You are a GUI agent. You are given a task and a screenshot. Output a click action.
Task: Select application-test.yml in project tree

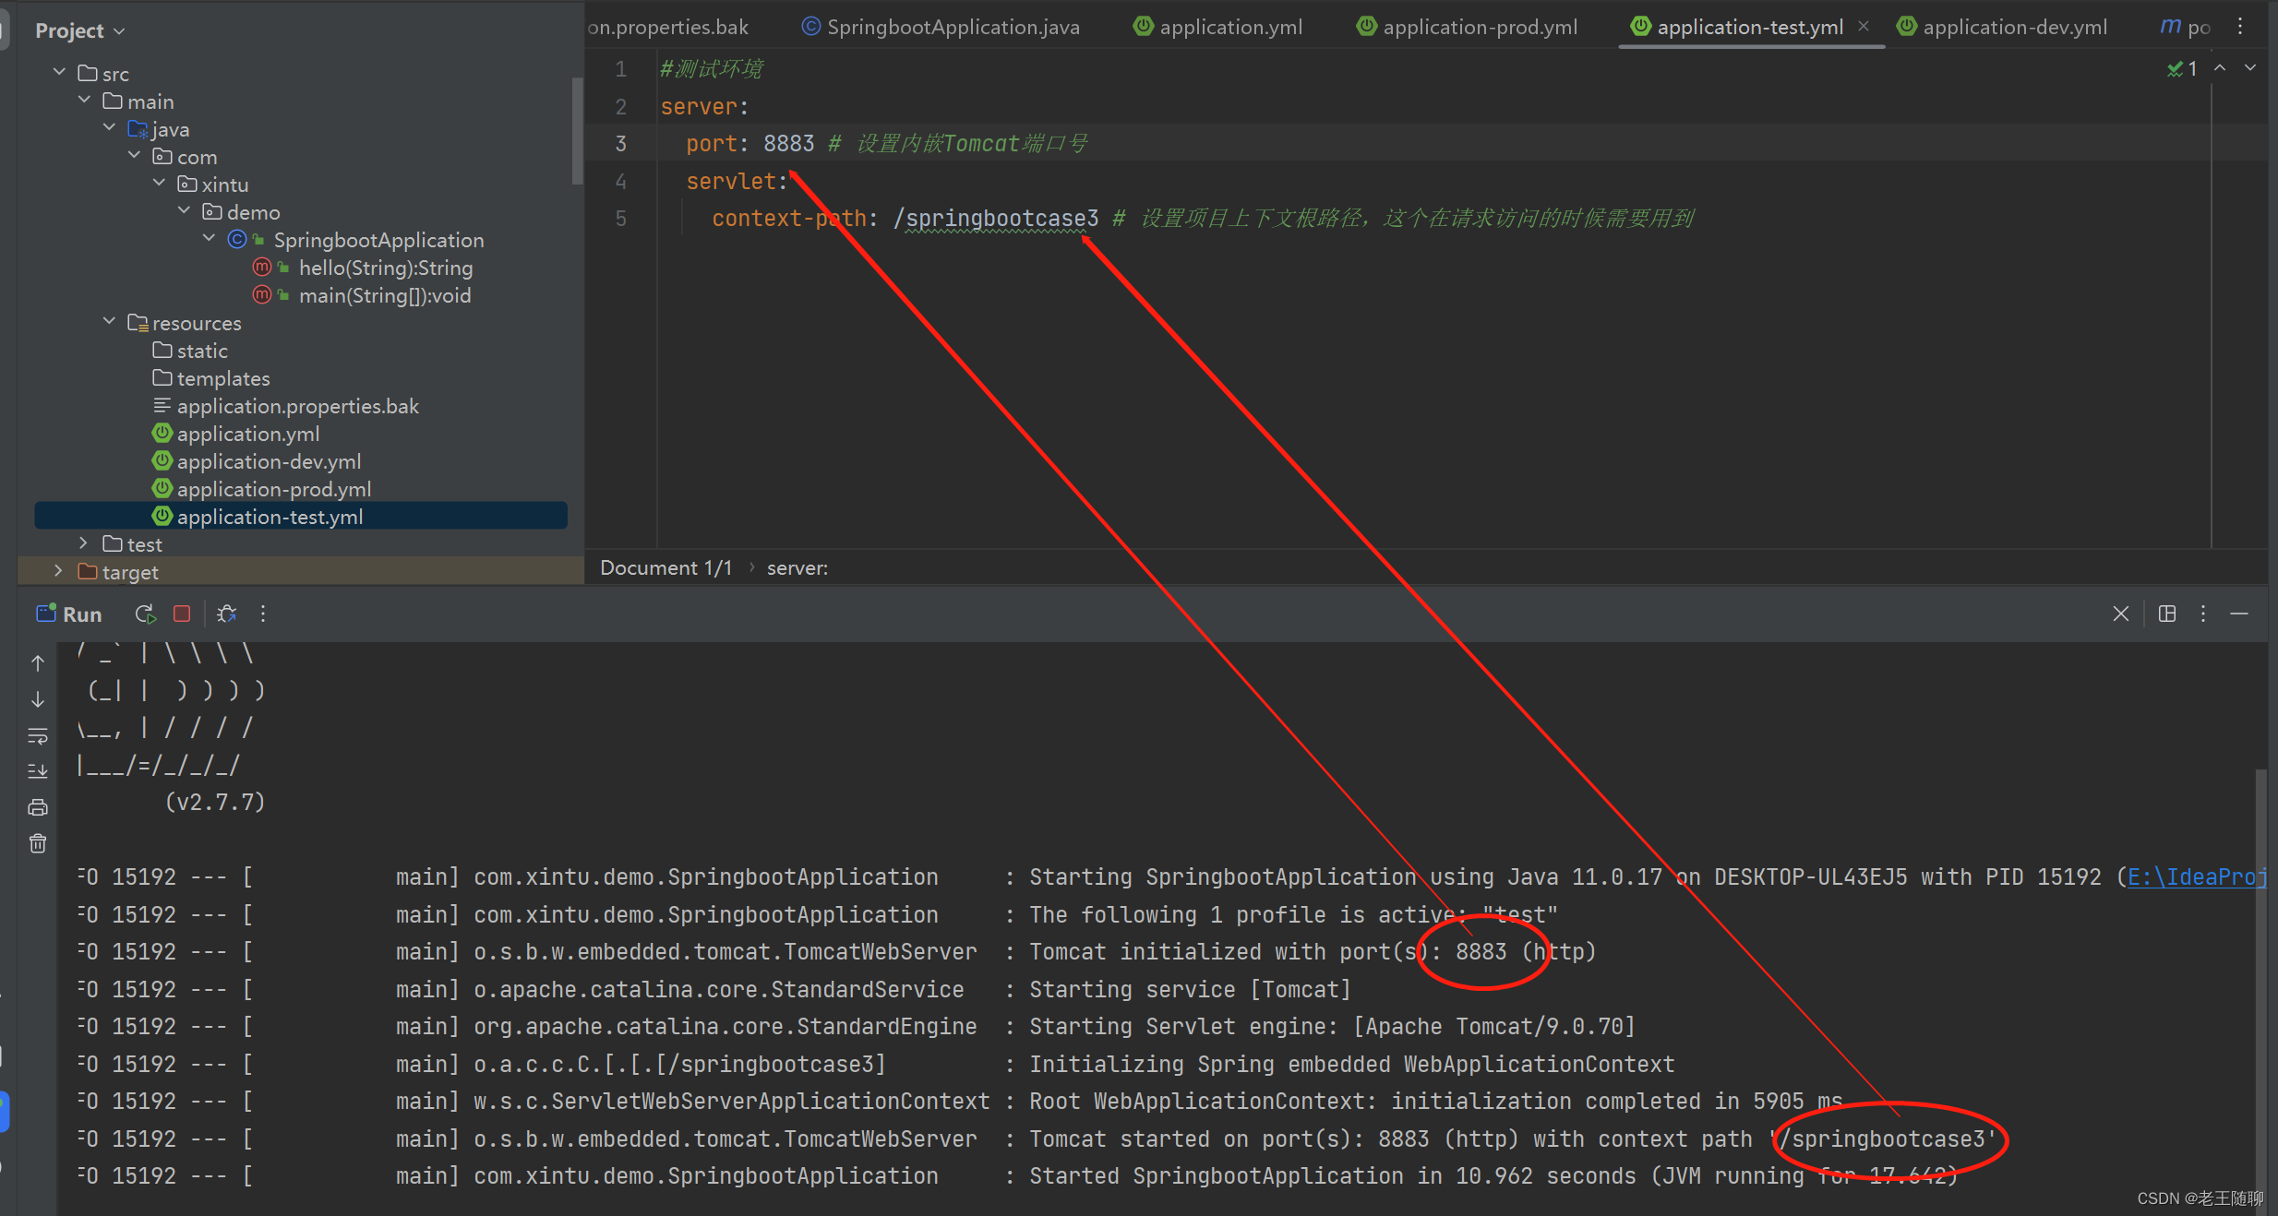[x=301, y=516]
